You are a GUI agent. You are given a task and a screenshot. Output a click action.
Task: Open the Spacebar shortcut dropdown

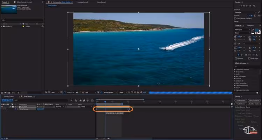pos(245,12)
